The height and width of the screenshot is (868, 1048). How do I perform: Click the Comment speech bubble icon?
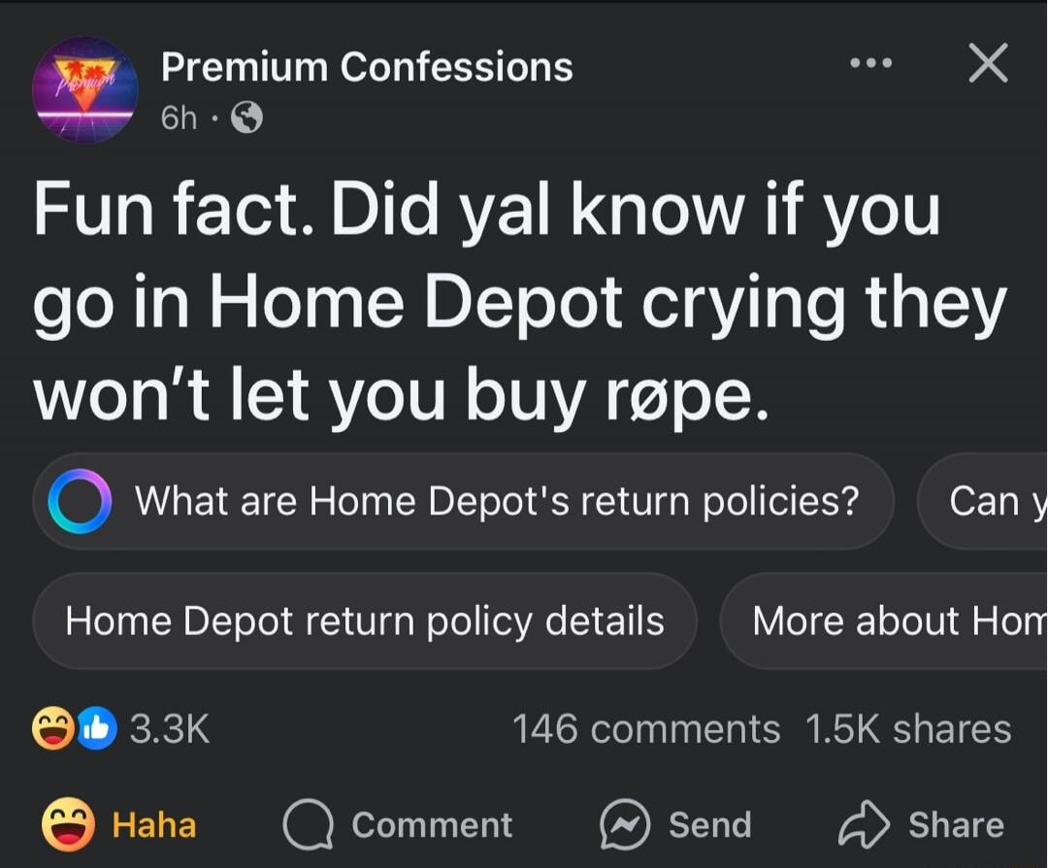309,824
